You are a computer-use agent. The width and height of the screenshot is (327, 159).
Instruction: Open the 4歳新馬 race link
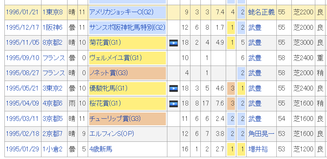pyautogui.click(x=101, y=149)
